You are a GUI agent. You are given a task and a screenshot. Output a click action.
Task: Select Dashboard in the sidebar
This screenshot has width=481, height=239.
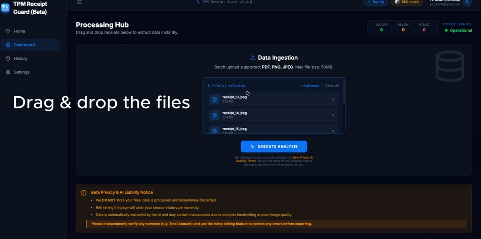[24, 45]
